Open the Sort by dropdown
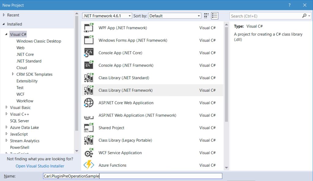Screen dimensions: 313x181 175,16
